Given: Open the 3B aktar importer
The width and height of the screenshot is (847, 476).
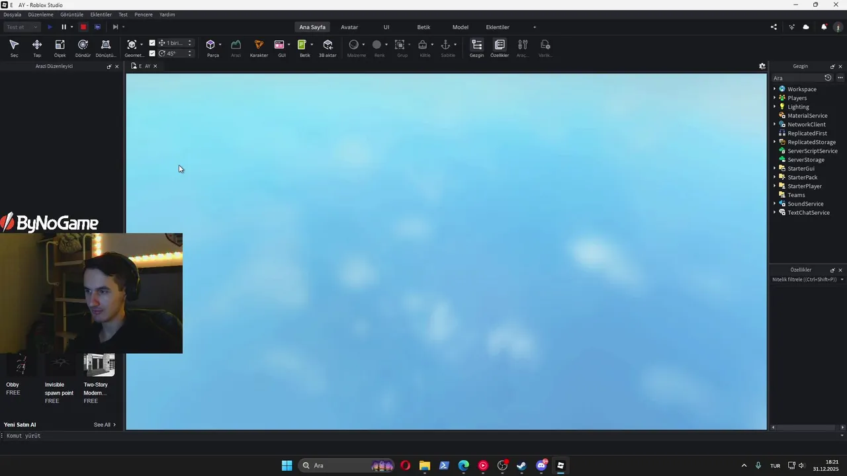Looking at the screenshot, I should click(328, 48).
